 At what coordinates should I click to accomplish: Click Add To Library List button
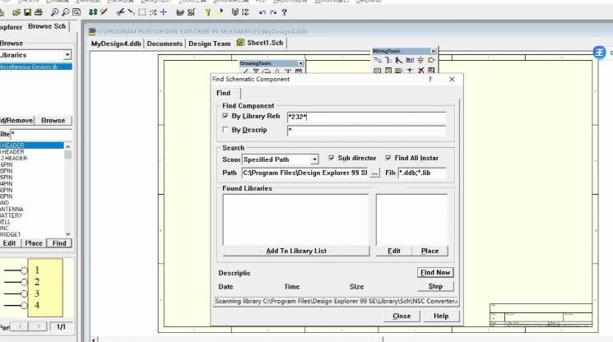[296, 251]
